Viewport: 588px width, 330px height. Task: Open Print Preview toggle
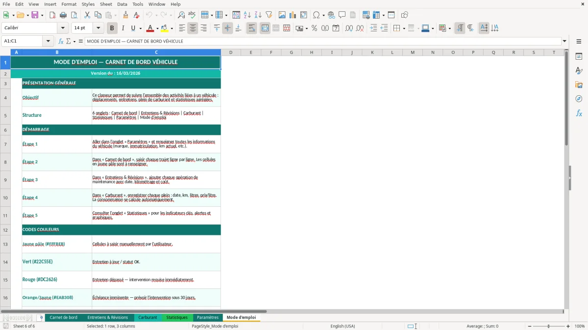73,15
